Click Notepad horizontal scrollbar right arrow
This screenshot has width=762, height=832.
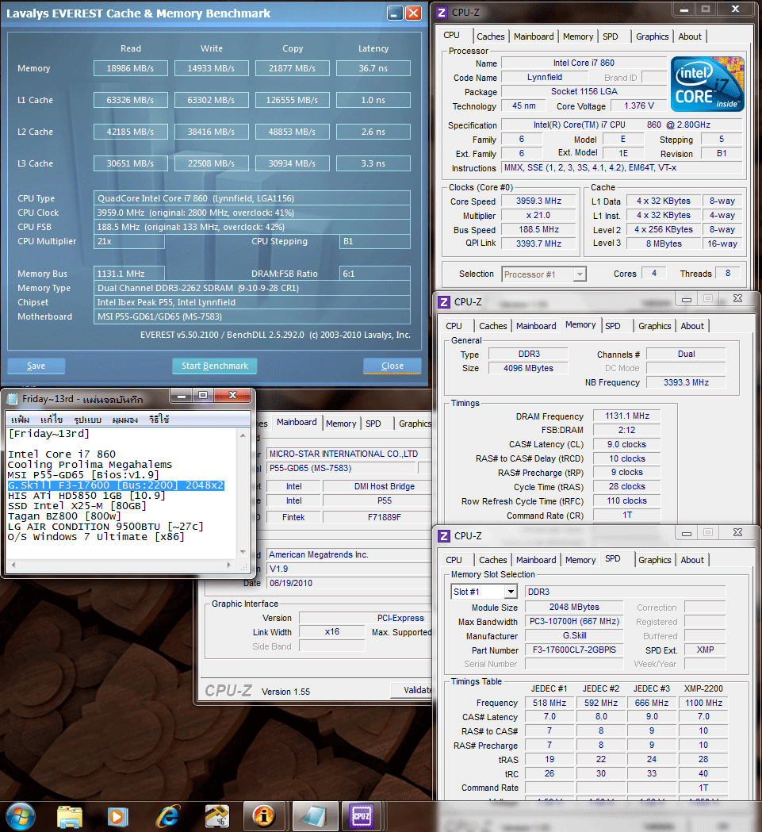[229, 565]
